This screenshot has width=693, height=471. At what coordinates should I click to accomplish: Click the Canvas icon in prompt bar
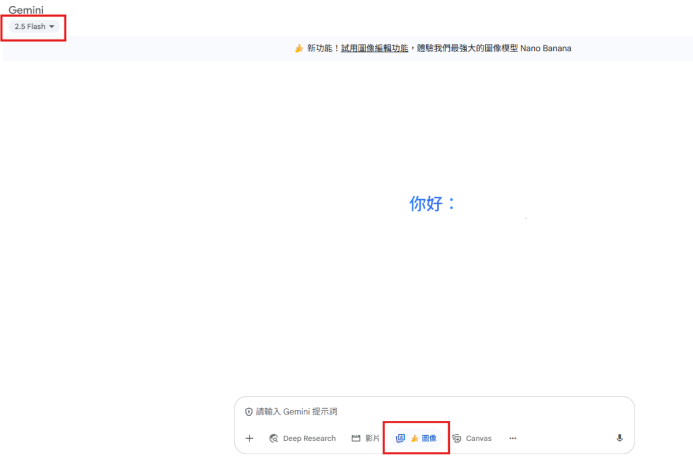click(x=457, y=438)
